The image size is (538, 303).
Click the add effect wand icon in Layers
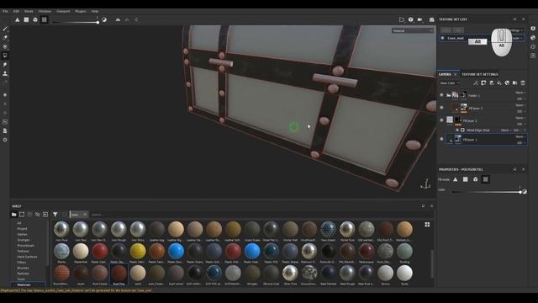coord(476,83)
